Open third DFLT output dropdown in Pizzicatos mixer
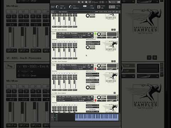 coord(64,58)
